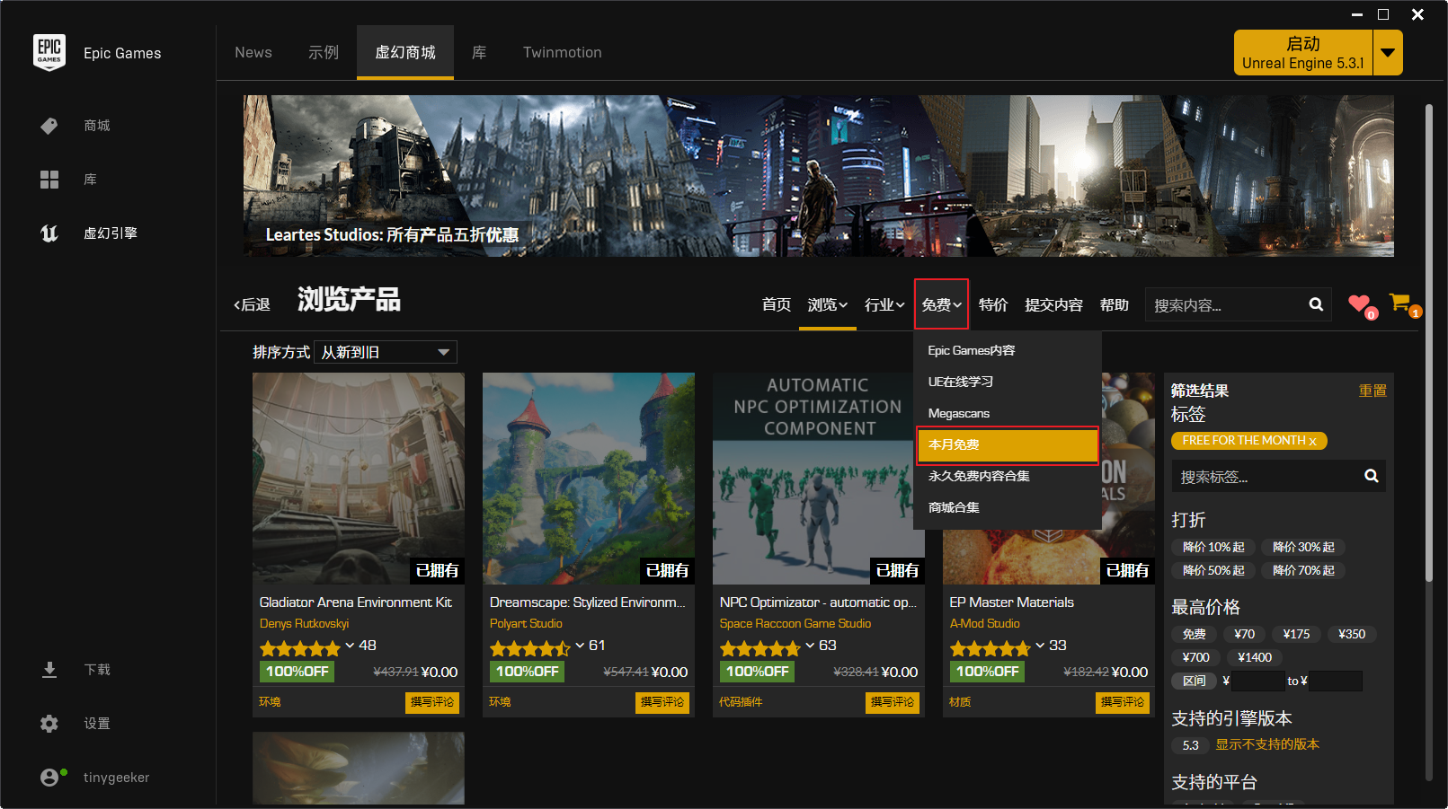The image size is (1448, 809).
Task: Open the engine version dropdown arrow beside 启动
Action: click(1388, 53)
